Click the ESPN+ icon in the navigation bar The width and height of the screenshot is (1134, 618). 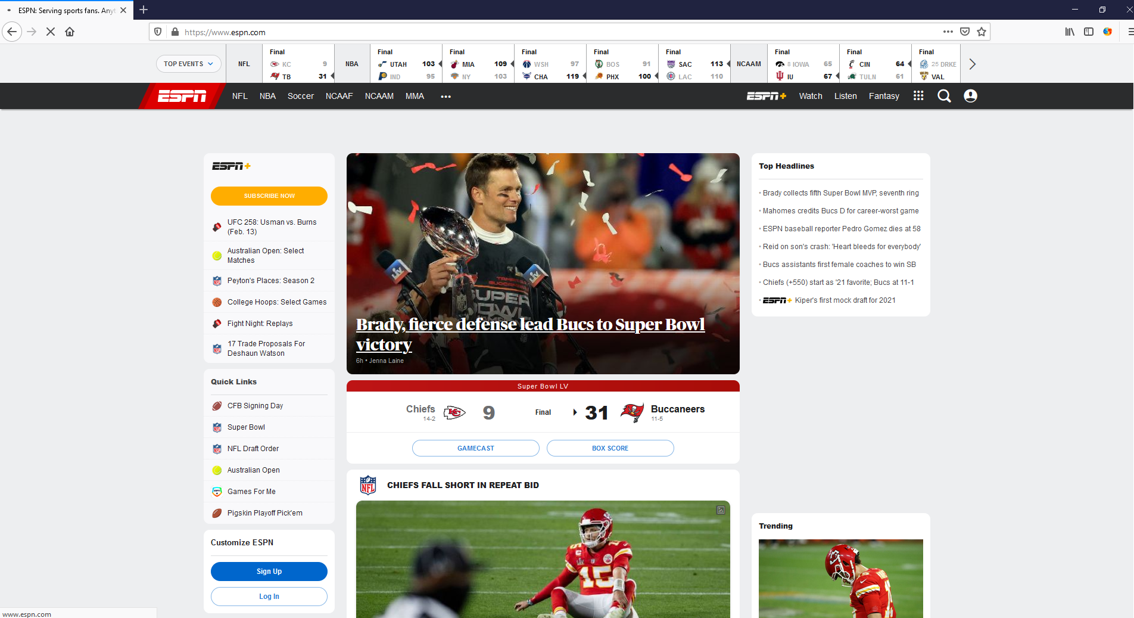point(766,96)
